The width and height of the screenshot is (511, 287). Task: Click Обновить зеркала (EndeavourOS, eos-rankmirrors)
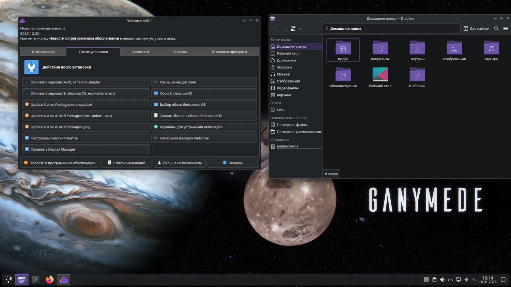(x=86, y=93)
